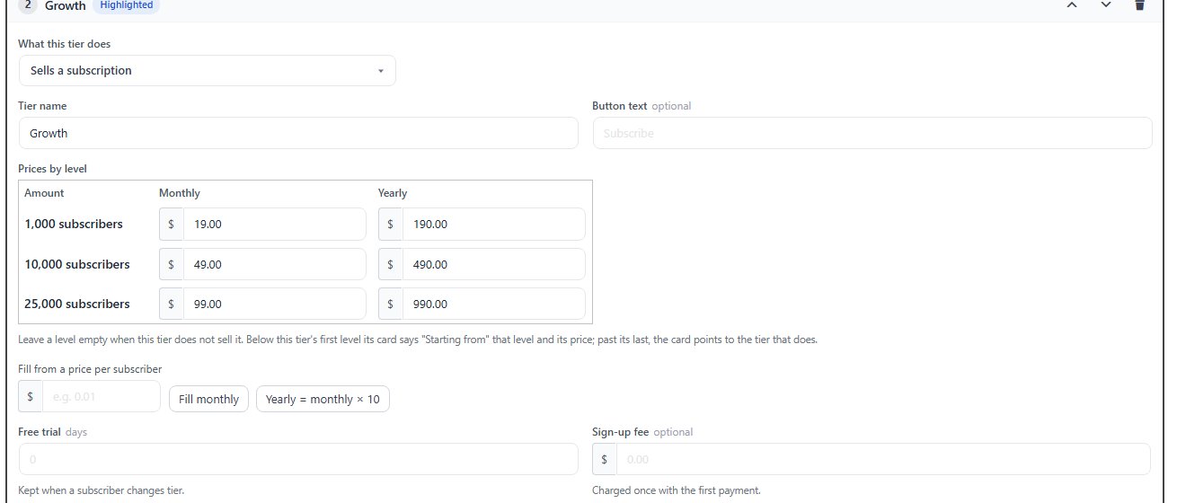Click the Free trial days field
The height and width of the screenshot is (503, 1177).
tap(298, 459)
